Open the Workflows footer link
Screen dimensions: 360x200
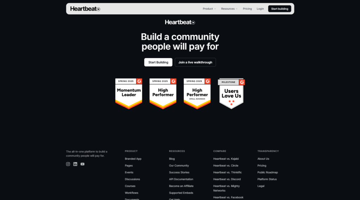coord(131,193)
